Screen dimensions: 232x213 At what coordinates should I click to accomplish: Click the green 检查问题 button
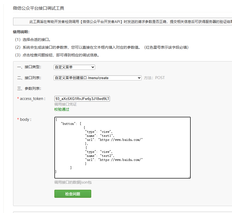[x=73, y=194]
